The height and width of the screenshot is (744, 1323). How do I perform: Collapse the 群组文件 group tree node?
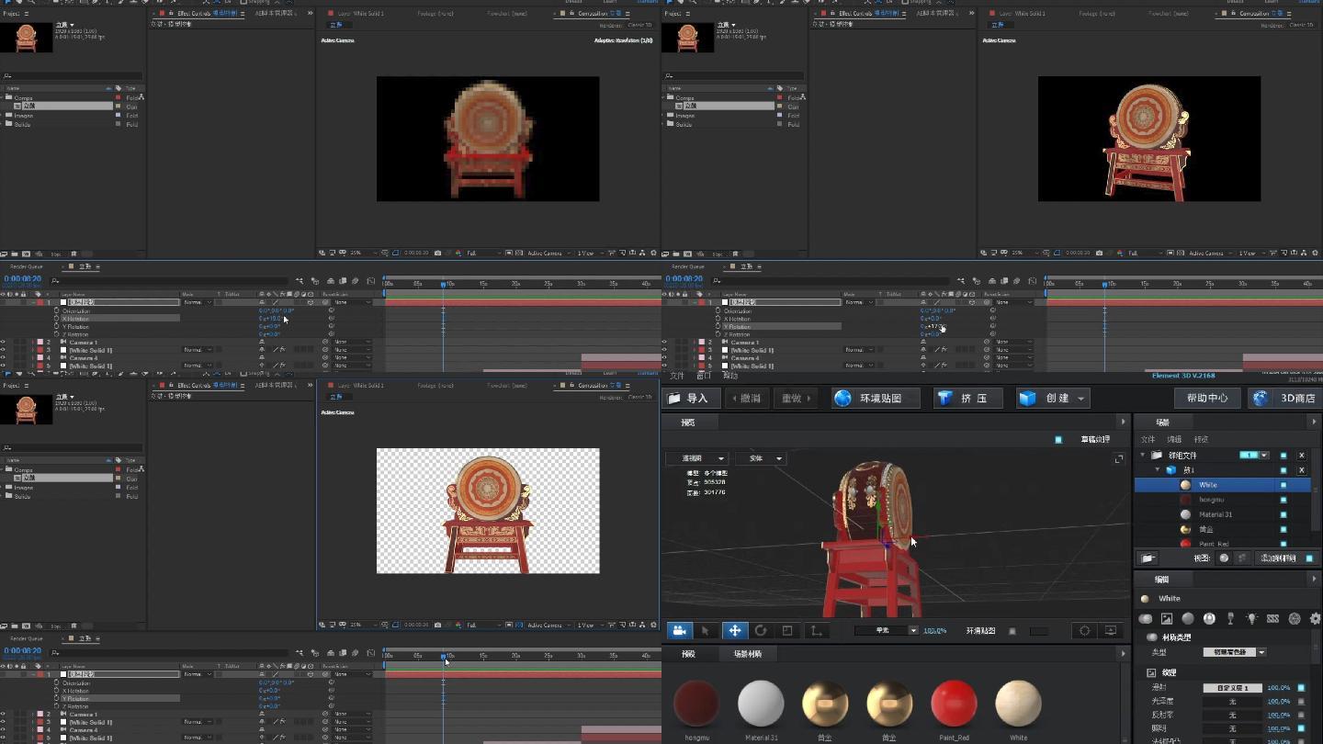[1144, 456]
